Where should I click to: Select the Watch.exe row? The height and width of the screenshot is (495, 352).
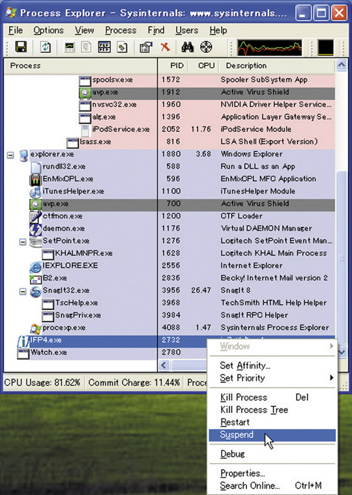coord(106,353)
